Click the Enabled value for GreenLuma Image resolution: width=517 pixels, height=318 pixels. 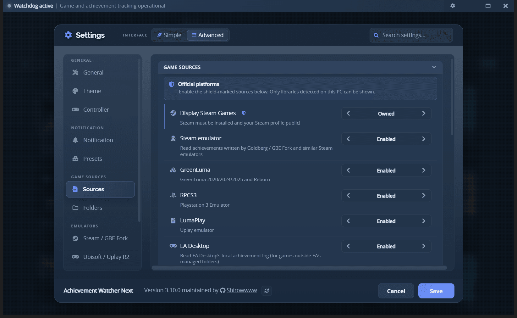pyautogui.click(x=386, y=170)
